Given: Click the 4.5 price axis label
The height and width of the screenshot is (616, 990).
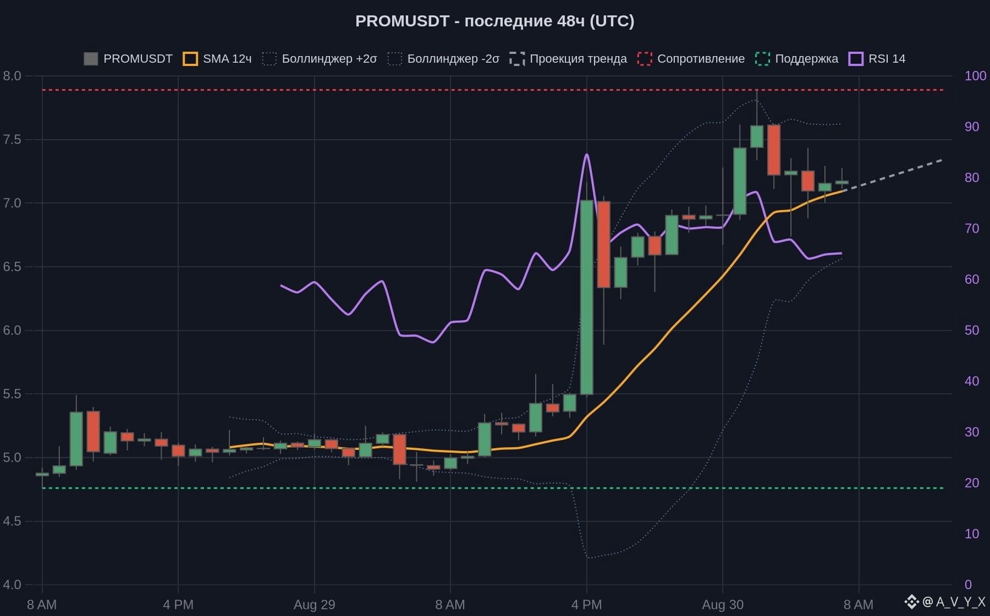Looking at the screenshot, I should pos(12,521).
